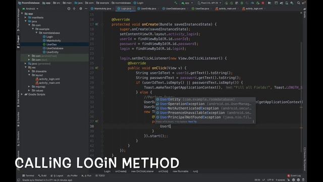Image resolution: width=323 pixels, height=182 pixels.
Task: Expand the mipmap folder arrow
Action: tap(29, 86)
